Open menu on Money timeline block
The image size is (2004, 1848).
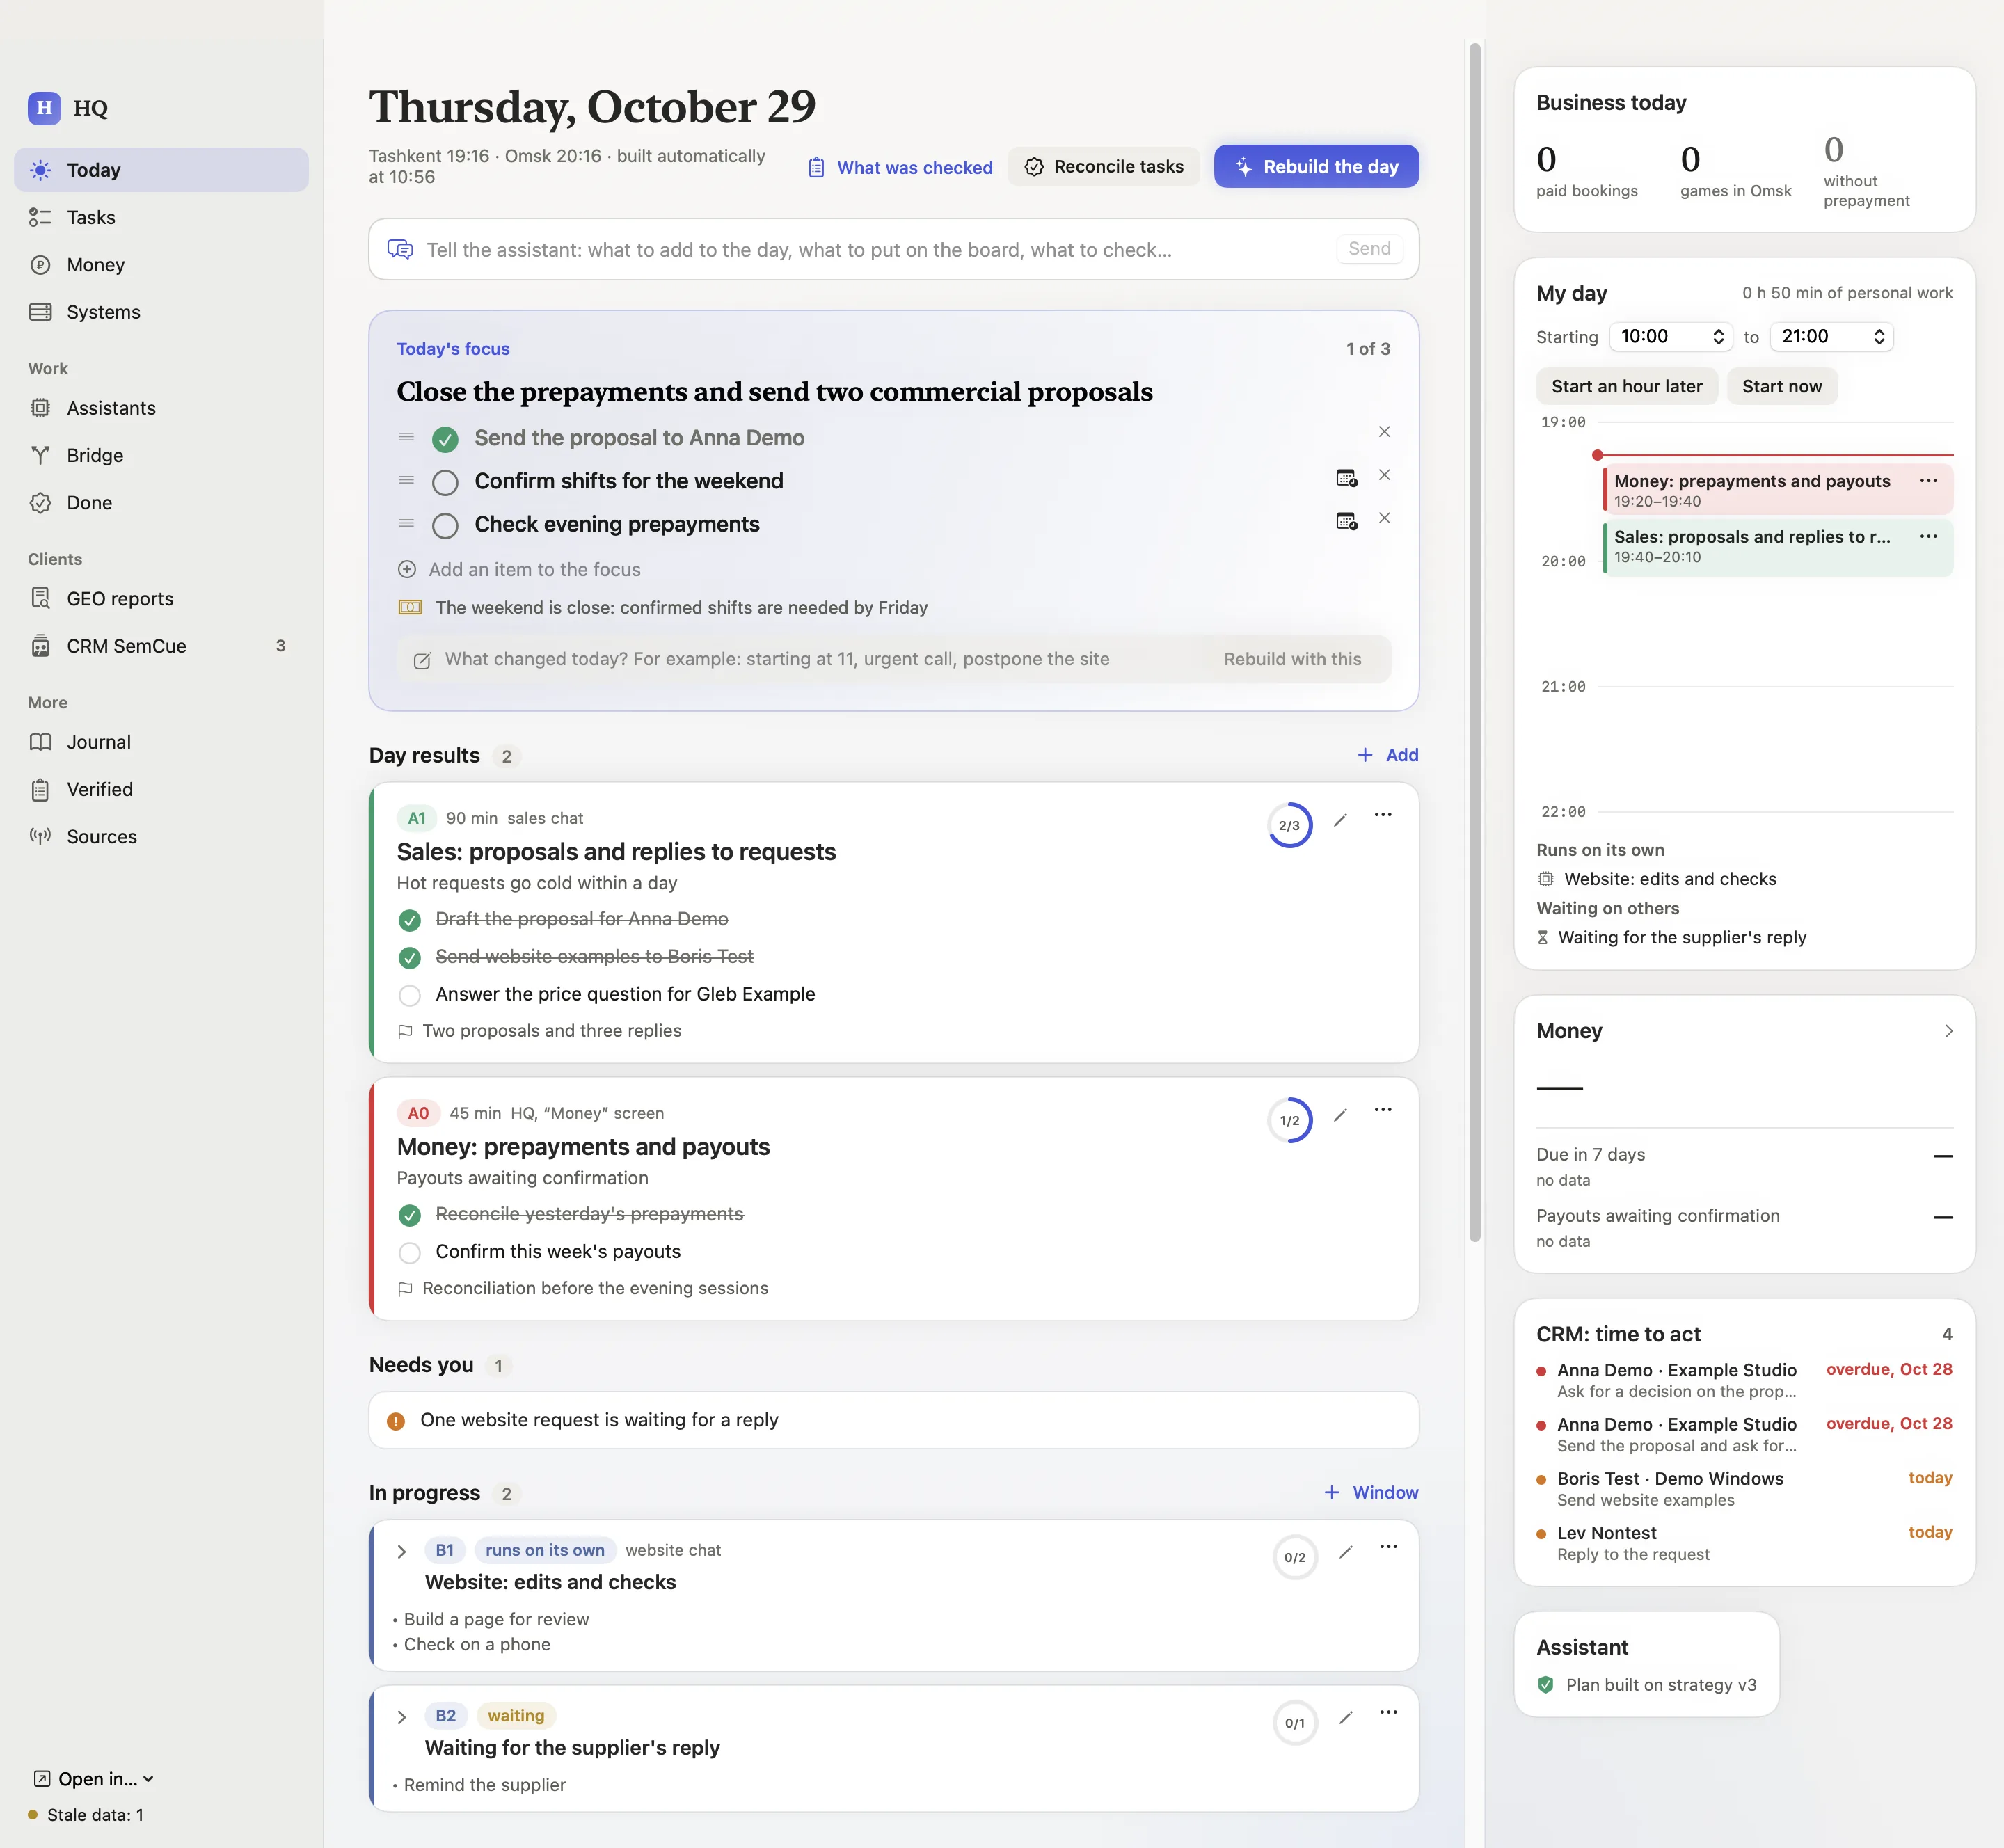(1929, 481)
